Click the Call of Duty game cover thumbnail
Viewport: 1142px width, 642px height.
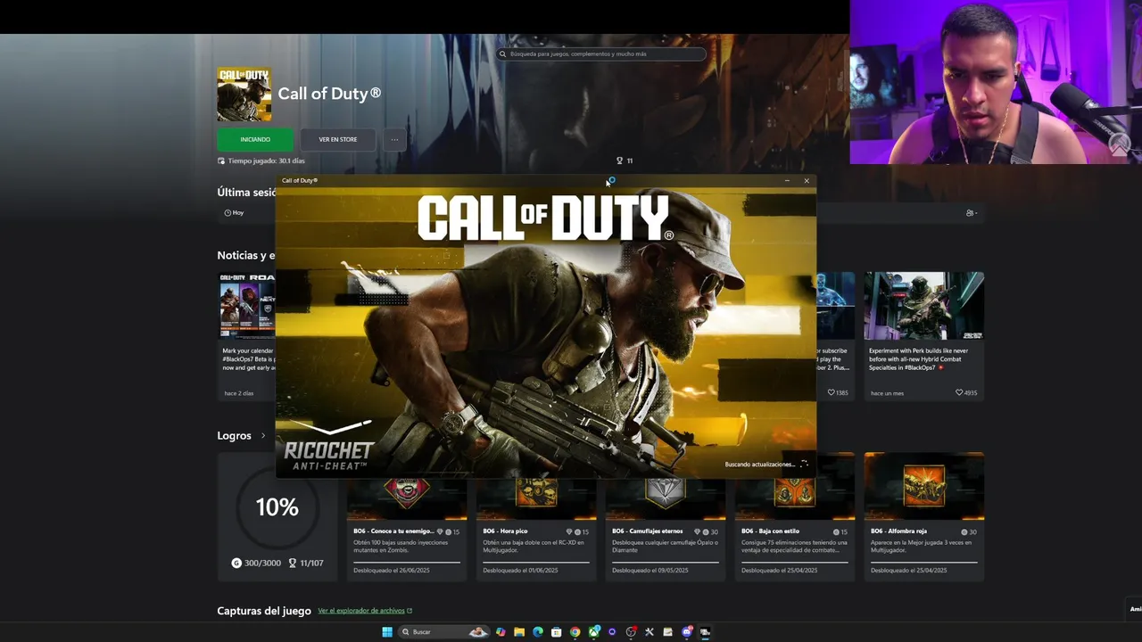244,94
